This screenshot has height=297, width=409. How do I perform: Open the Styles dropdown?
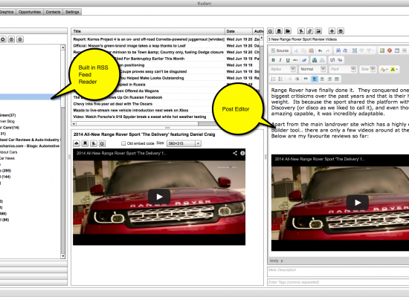[283, 69]
